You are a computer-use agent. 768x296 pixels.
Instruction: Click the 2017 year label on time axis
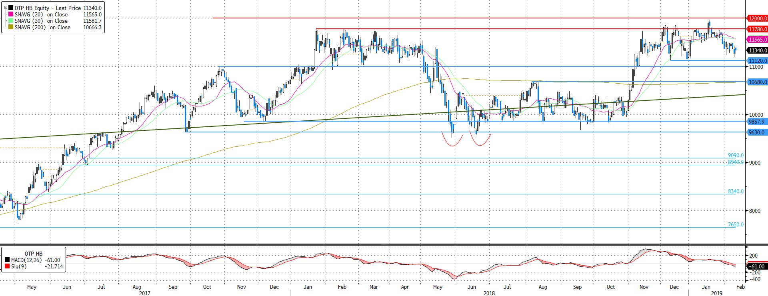click(x=145, y=293)
